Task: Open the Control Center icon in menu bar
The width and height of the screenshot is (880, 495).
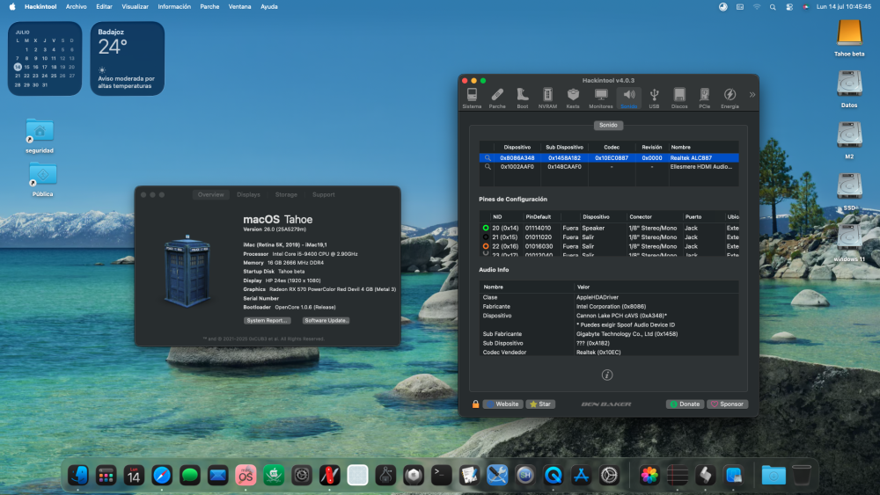Action: 789,7
